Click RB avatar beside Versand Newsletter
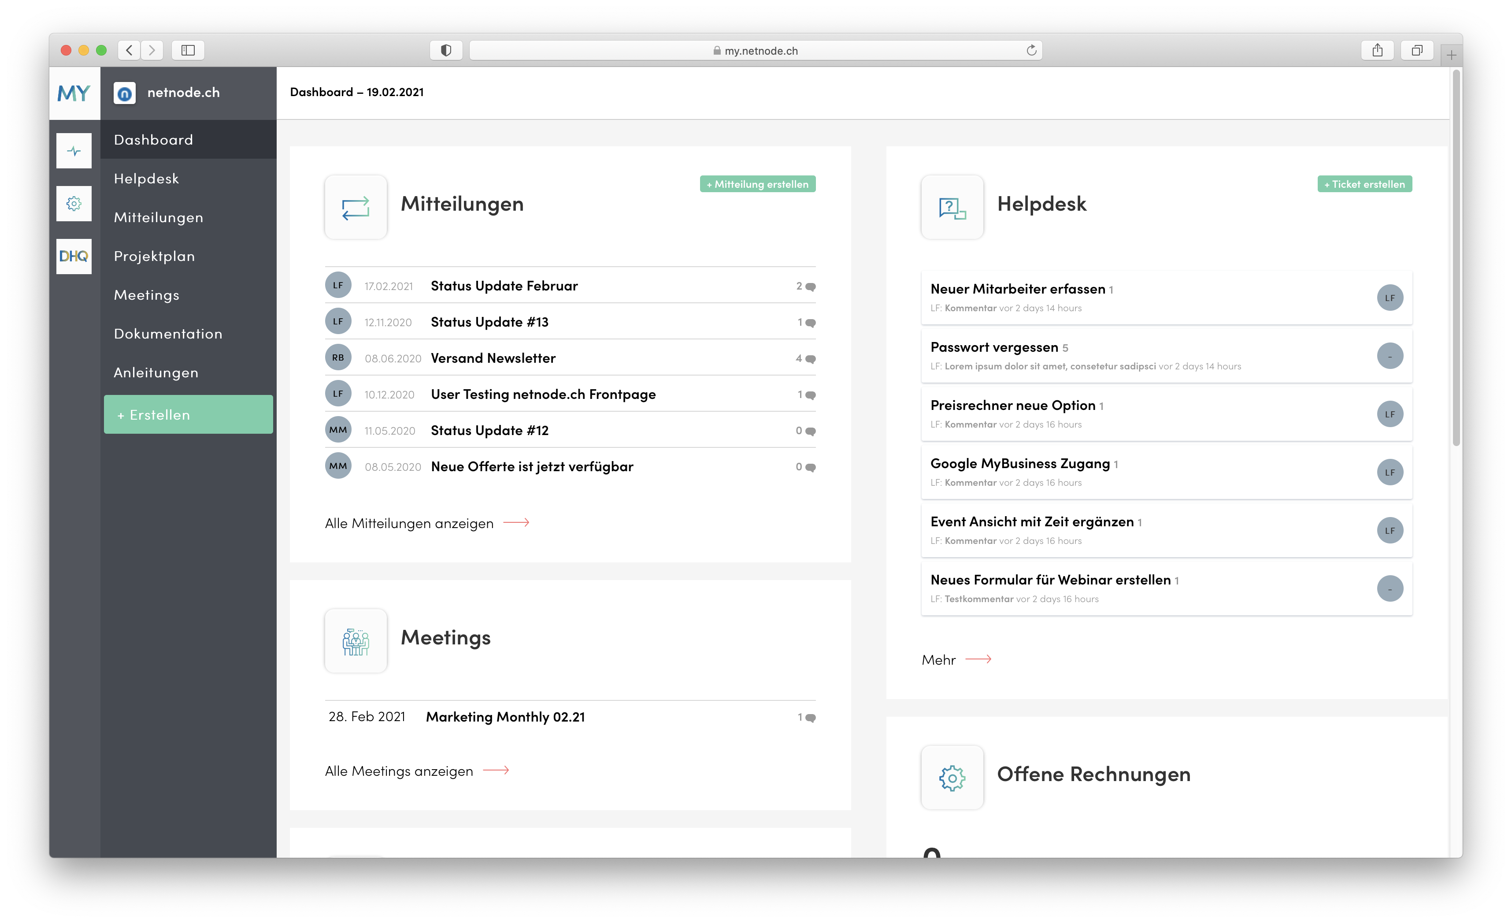 tap(338, 357)
